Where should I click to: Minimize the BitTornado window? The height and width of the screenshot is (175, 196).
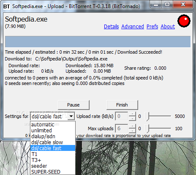[156, 5]
